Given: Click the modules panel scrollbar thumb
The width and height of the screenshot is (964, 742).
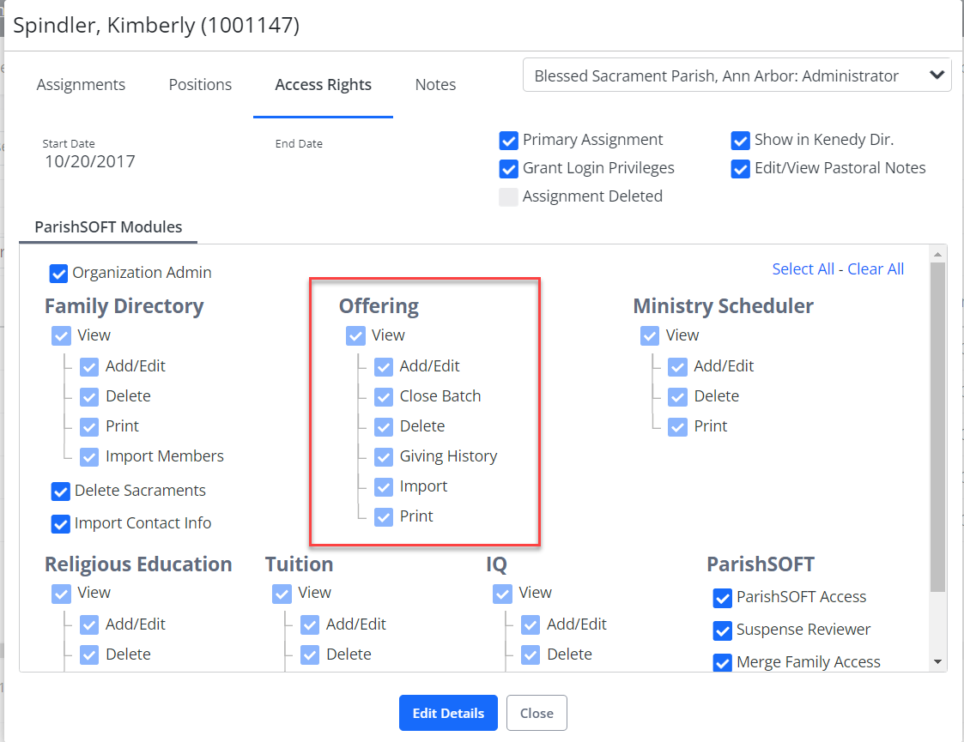Looking at the screenshot, I should tap(937, 427).
